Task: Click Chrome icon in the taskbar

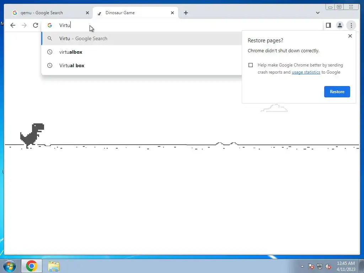Action: [x=32, y=266]
